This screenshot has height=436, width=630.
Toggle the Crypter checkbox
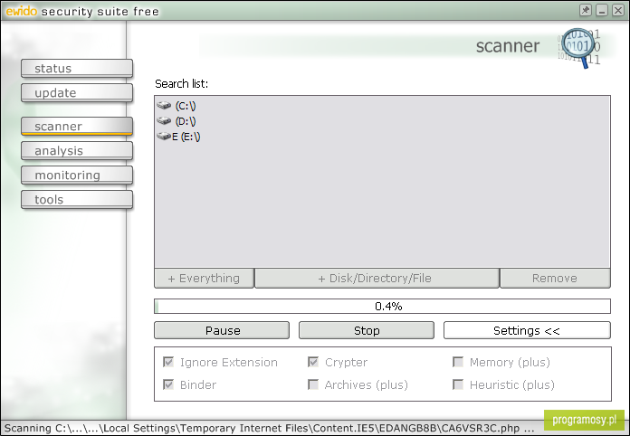[x=313, y=362]
